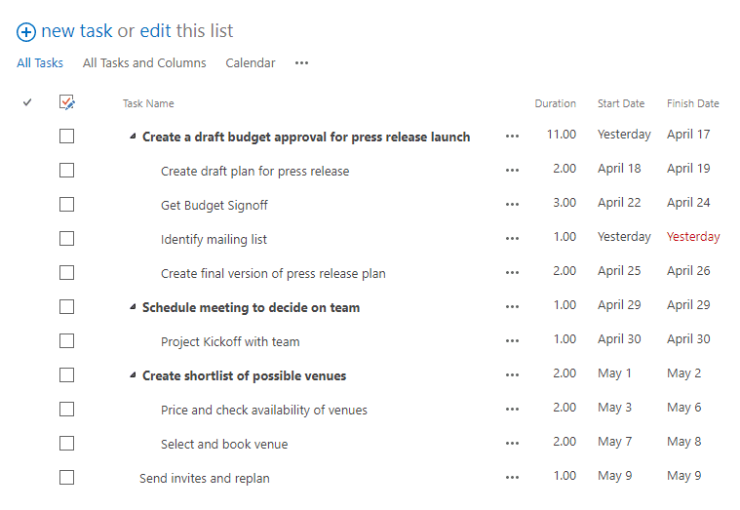Click the select-all edit checkbox icon
Viewport: 740px width, 510px height.
(67, 102)
